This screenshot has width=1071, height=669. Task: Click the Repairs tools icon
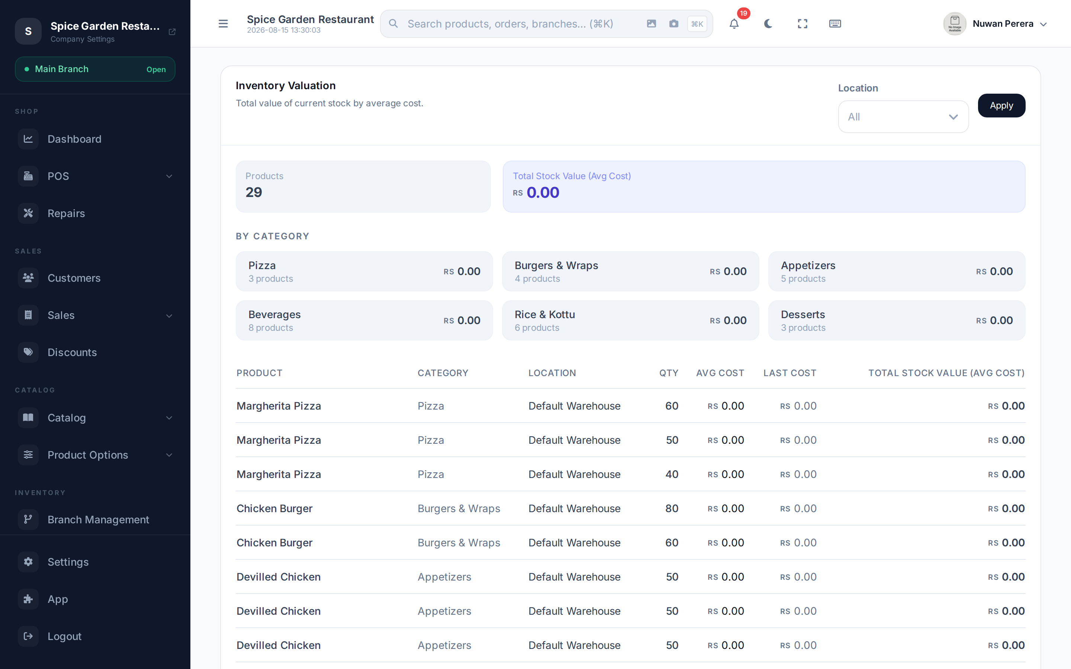[28, 213]
